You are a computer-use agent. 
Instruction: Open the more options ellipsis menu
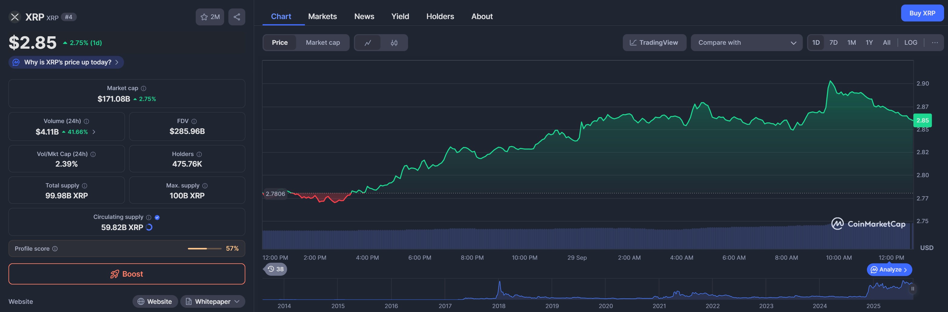(x=934, y=43)
